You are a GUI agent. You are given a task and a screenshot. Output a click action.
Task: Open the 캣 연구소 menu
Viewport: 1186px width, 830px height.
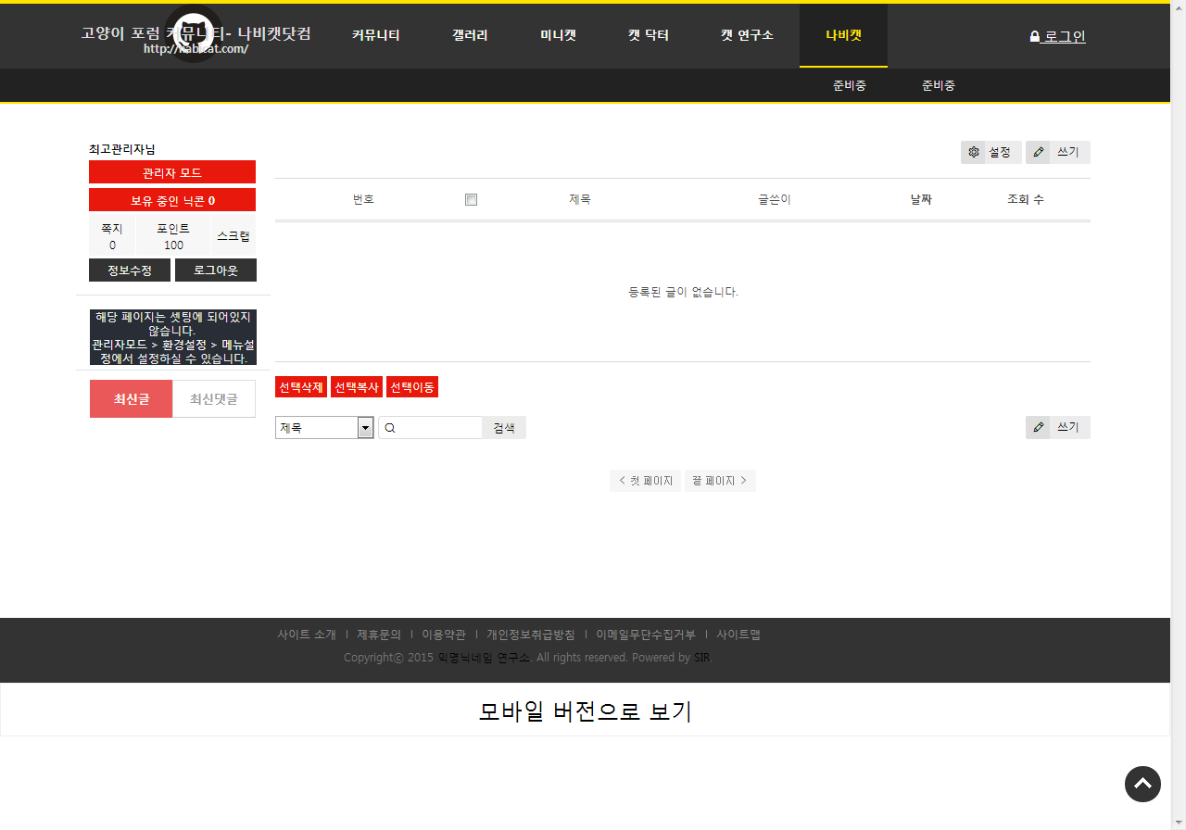coord(747,35)
